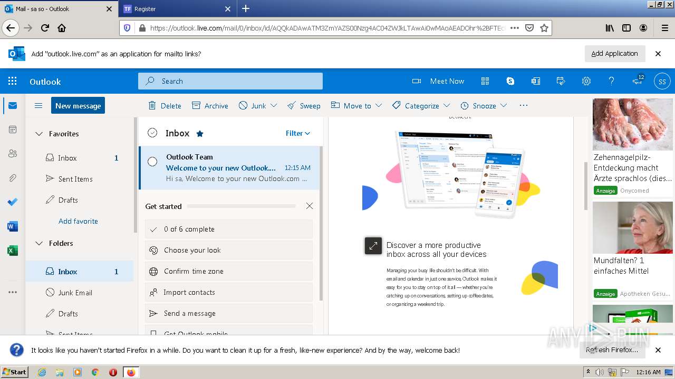Open the Calendar module in left rail
675x379 pixels.
pos(13,129)
